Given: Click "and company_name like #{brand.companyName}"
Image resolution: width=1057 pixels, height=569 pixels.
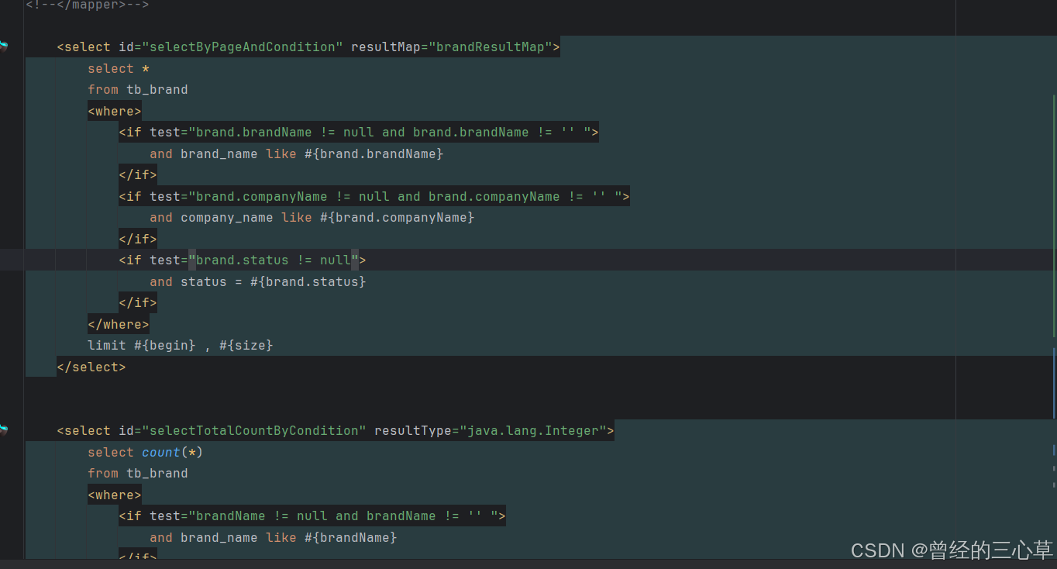Looking at the screenshot, I should pos(312,218).
